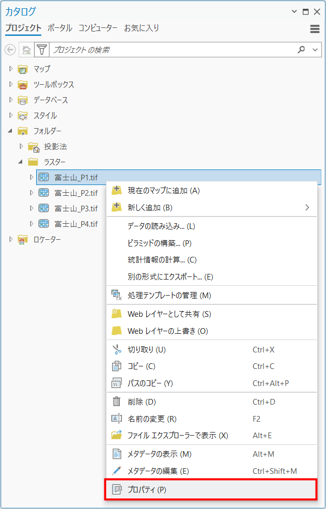Select ピラミッドの構築 menu entry
Viewport: 326px width, 509px height.
pos(159,243)
